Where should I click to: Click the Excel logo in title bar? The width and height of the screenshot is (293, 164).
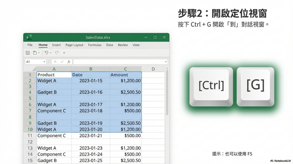click(x=29, y=37)
